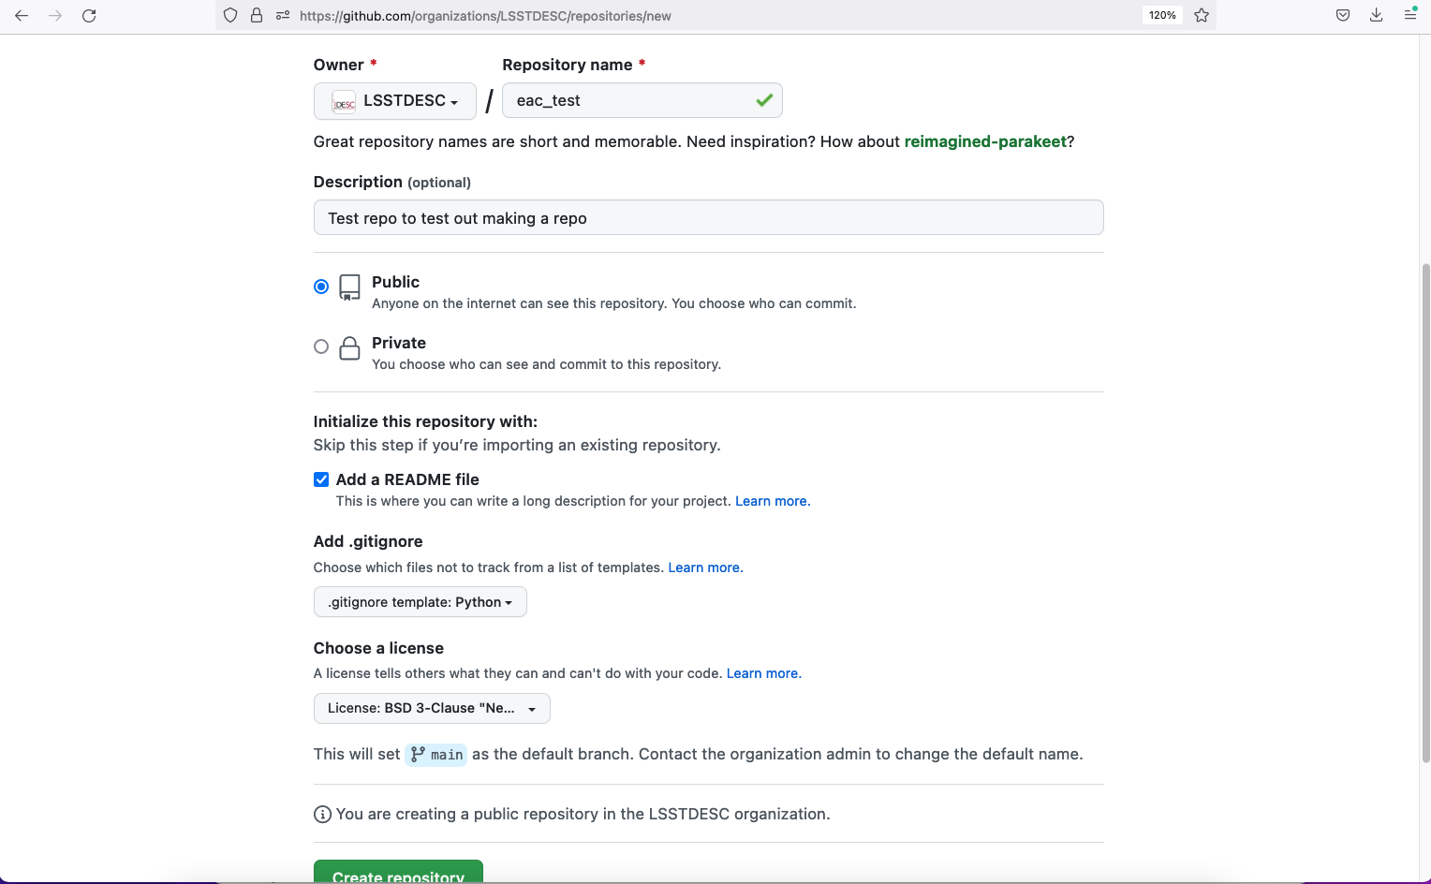Click the info icon beside public repository notice

tap(322, 815)
